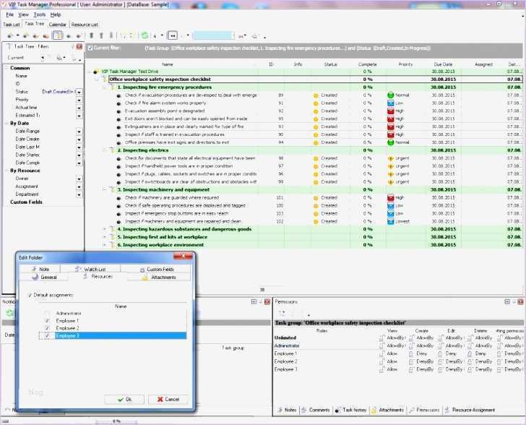Close the Task Tree Filter panel
The width and height of the screenshot is (526, 425).
point(79,47)
